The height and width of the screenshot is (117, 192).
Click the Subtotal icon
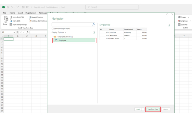point(179,25)
